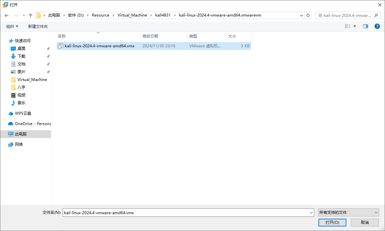Sort by 名称 column header
Screen dimensions: 385x231
[x=98, y=36]
